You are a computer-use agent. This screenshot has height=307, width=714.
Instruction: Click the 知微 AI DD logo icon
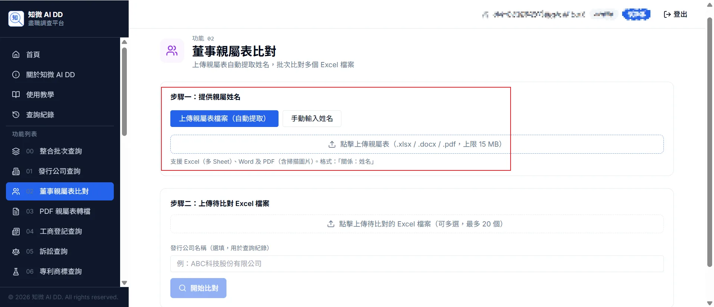pyautogui.click(x=16, y=19)
